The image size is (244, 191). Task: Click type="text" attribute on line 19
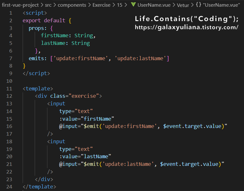(76, 149)
